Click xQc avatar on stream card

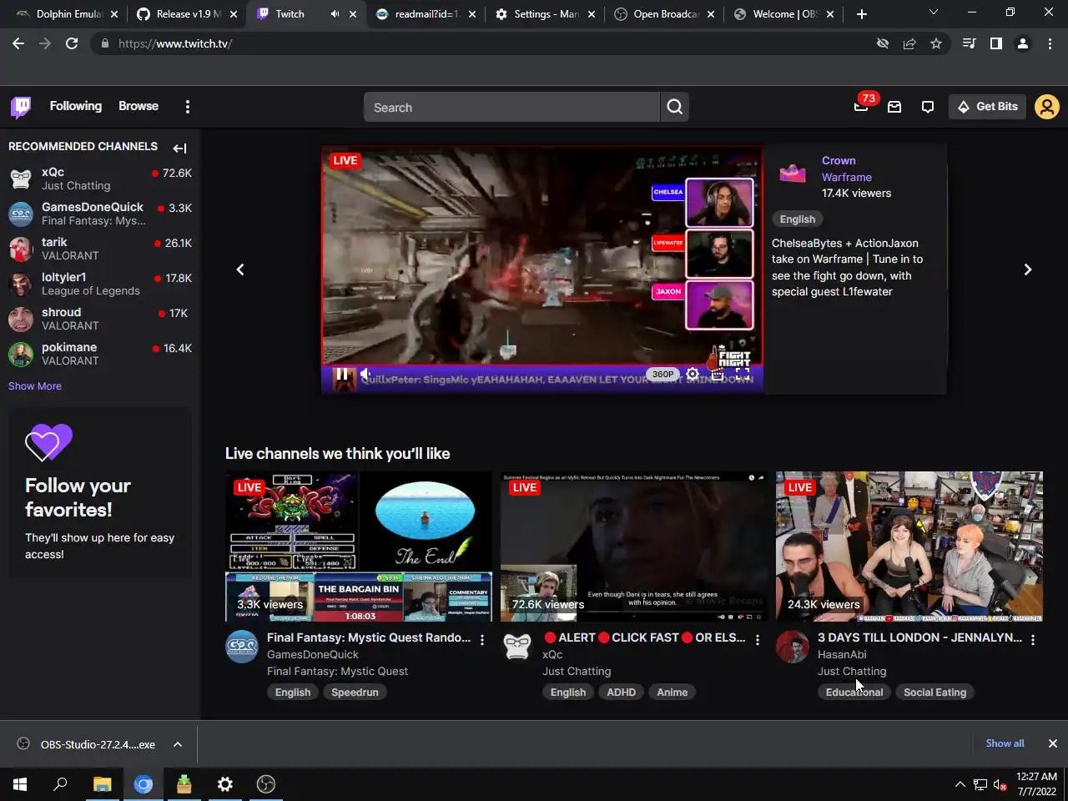tap(517, 647)
